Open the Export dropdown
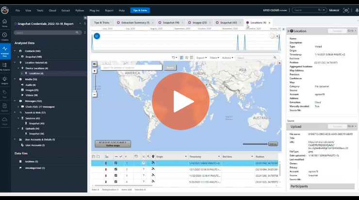The width and height of the screenshot is (359, 200). click(201, 58)
